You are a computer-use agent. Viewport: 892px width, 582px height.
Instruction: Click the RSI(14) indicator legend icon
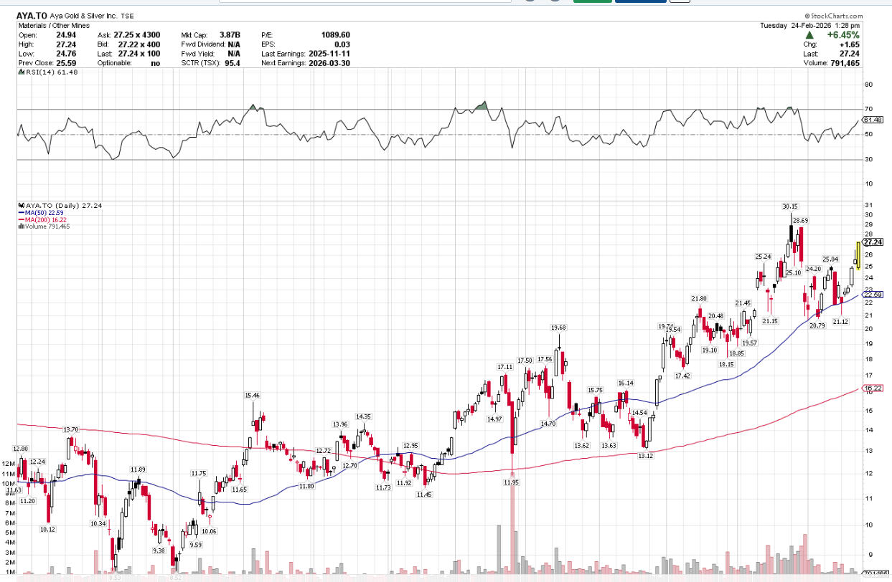tap(19, 72)
